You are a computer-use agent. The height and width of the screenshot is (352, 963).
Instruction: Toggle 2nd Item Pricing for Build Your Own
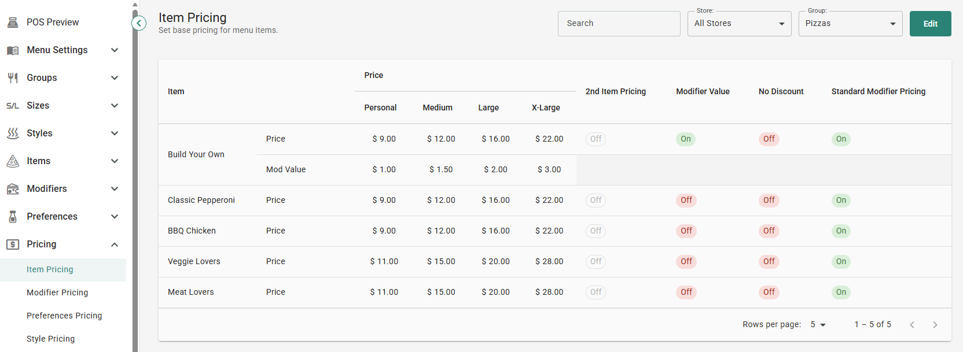[596, 139]
